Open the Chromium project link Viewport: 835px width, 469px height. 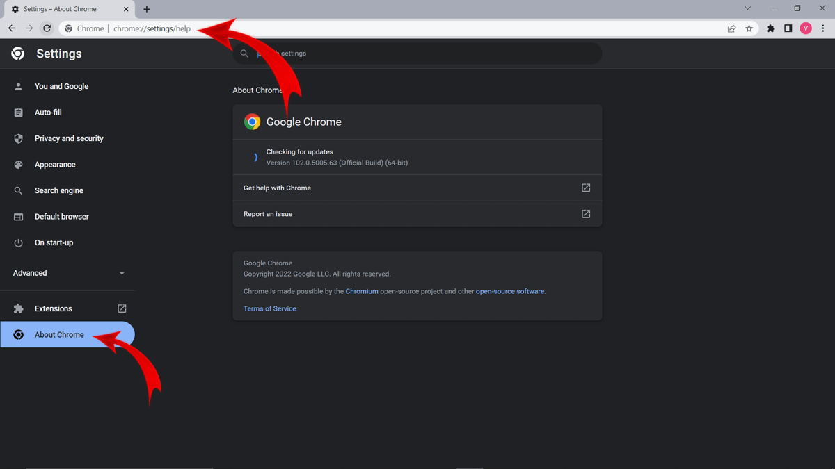click(x=362, y=291)
